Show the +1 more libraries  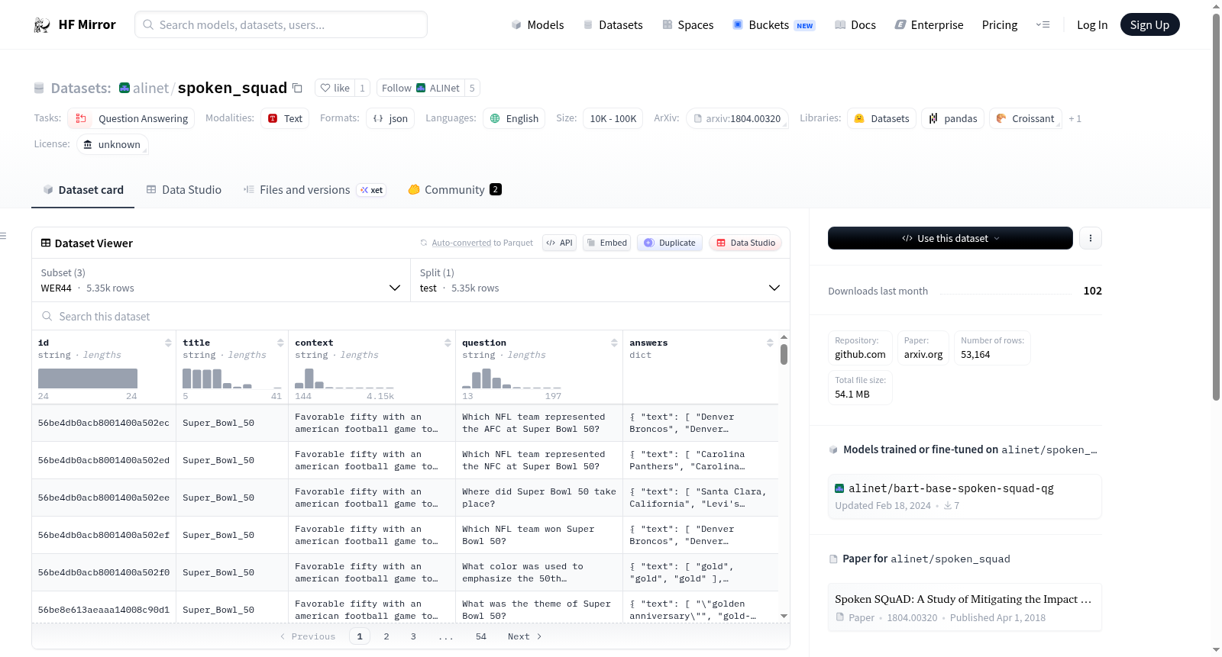pyautogui.click(x=1075, y=118)
